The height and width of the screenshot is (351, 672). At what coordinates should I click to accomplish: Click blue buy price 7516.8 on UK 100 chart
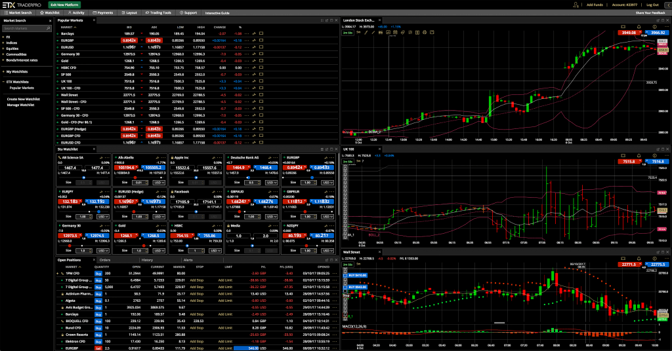point(658,162)
